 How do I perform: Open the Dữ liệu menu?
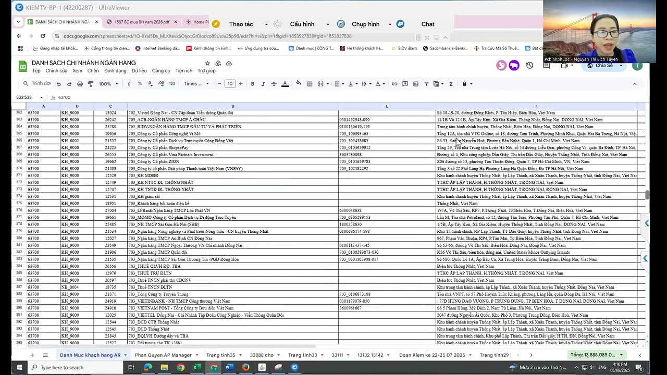pos(139,71)
